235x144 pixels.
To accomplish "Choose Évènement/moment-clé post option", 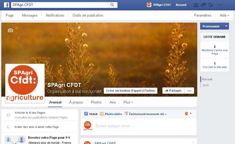I will coord(145,114).
